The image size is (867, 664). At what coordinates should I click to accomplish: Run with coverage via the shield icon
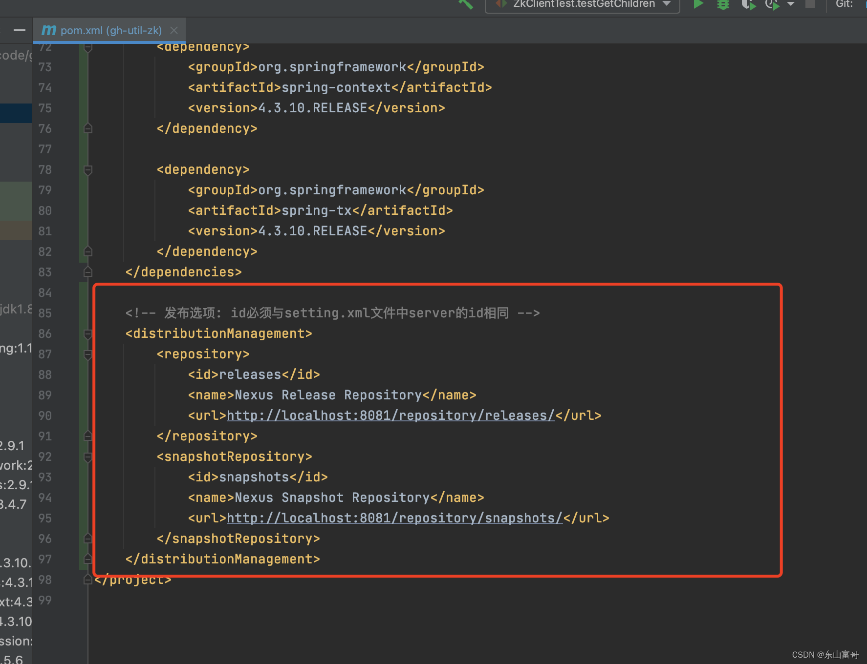748,4
